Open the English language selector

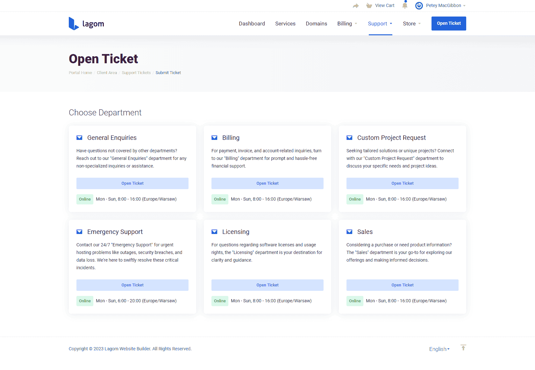click(x=439, y=349)
